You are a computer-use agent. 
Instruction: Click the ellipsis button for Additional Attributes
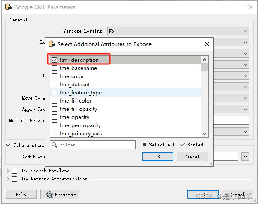(245, 156)
